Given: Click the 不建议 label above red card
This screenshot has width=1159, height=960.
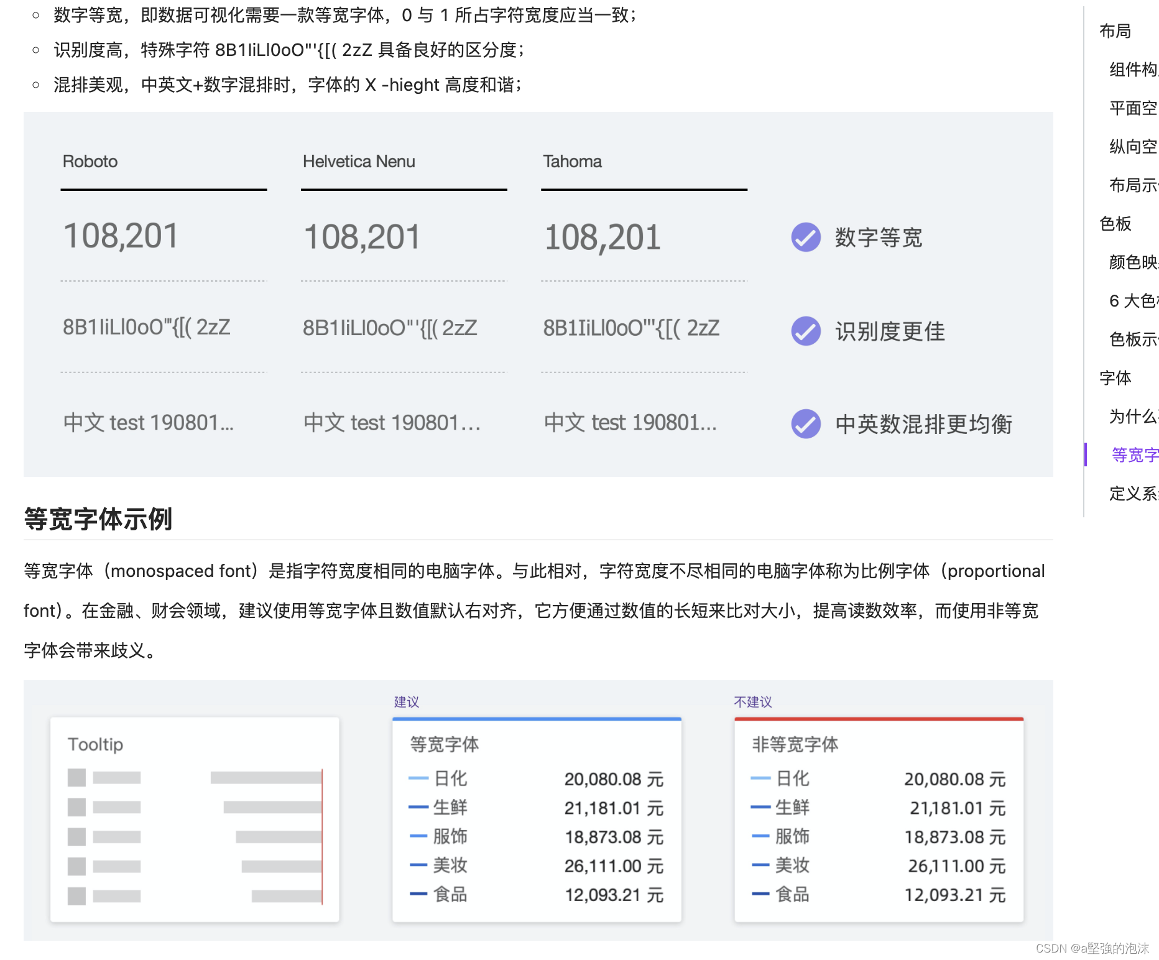Looking at the screenshot, I should (753, 702).
